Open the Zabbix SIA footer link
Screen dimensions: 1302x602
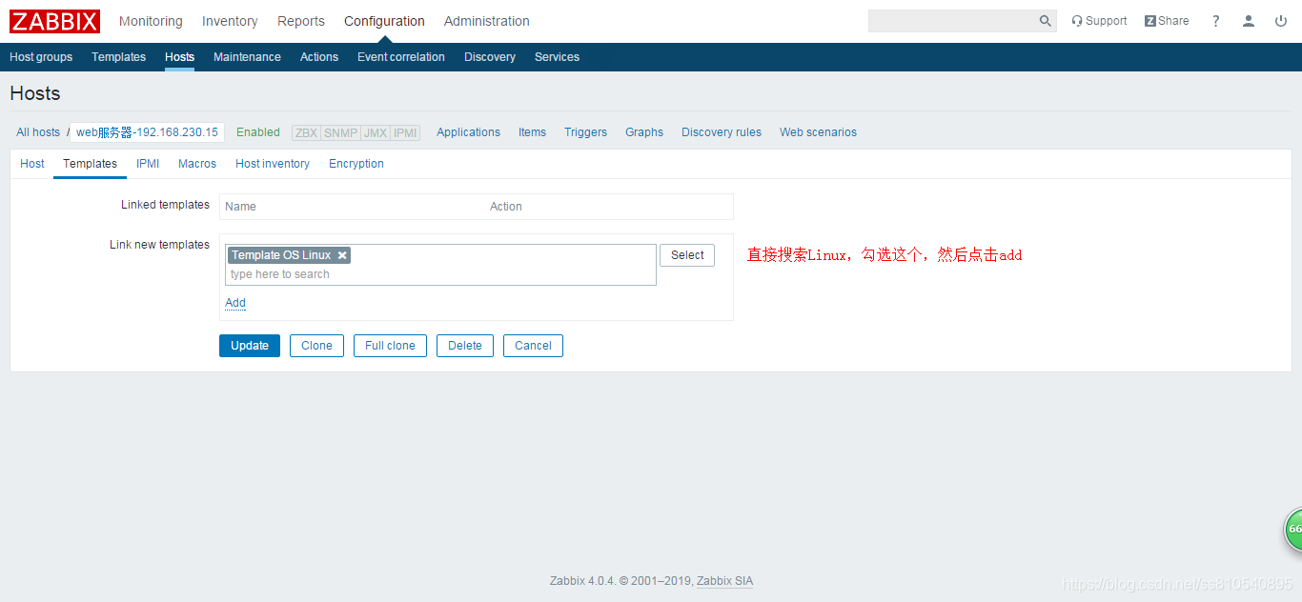(x=724, y=581)
